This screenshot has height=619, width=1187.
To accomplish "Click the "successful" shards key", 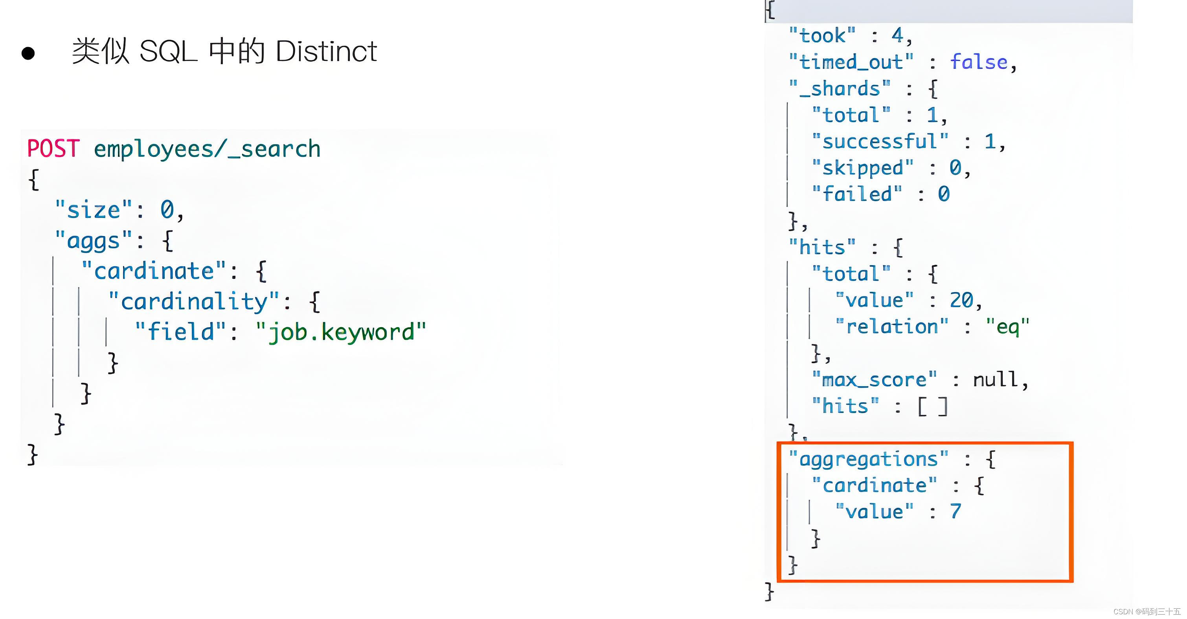I will 880,142.
